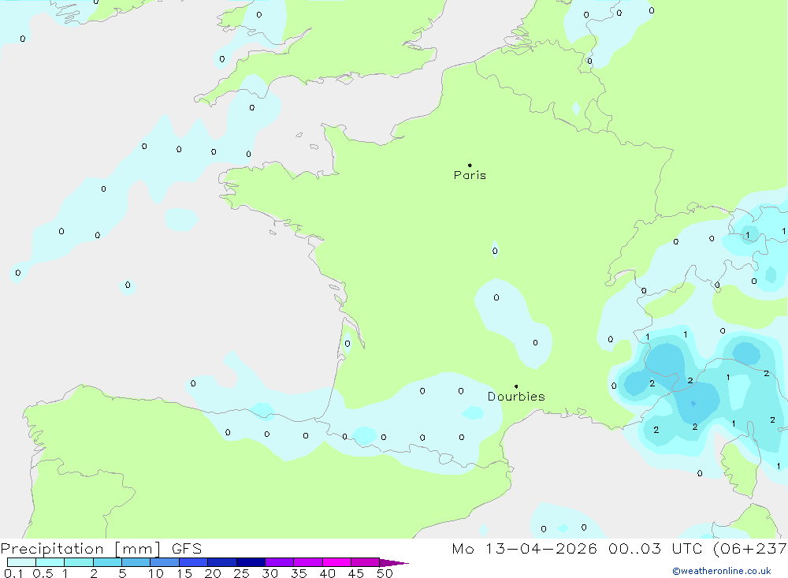Screen dimensions: 788x578
Task: Pick the 0.1–0.5 mm legend color swatch
Action: coord(21,562)
